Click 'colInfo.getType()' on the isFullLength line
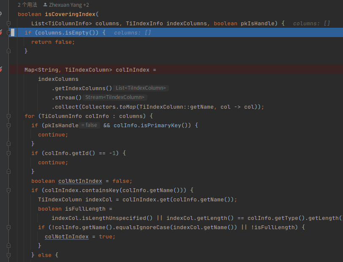The width and height of the screenshot is (343, 262). pyautogui.click(x=276, y=218)
